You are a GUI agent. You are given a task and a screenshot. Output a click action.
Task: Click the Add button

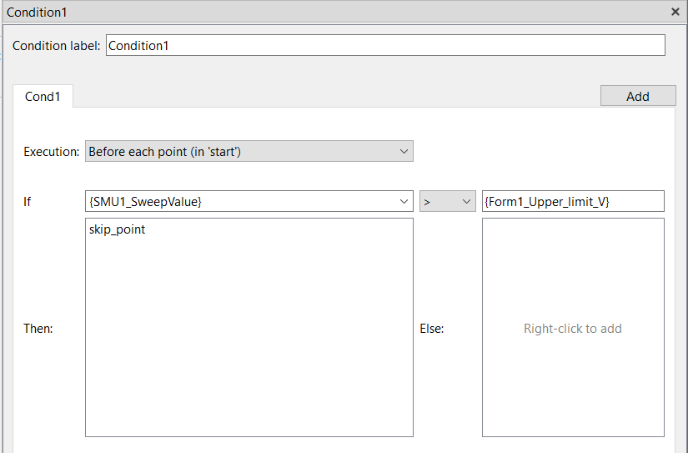click(638, 96)
